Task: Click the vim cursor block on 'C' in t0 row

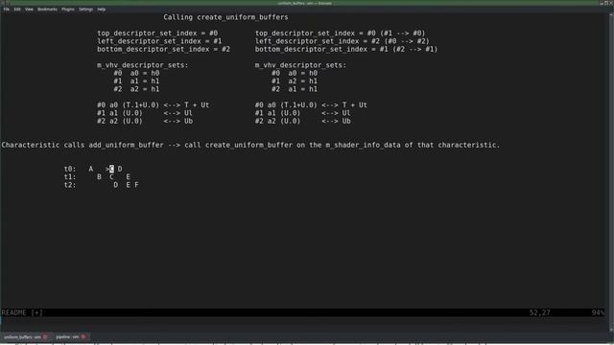Action: click(111, 169)
